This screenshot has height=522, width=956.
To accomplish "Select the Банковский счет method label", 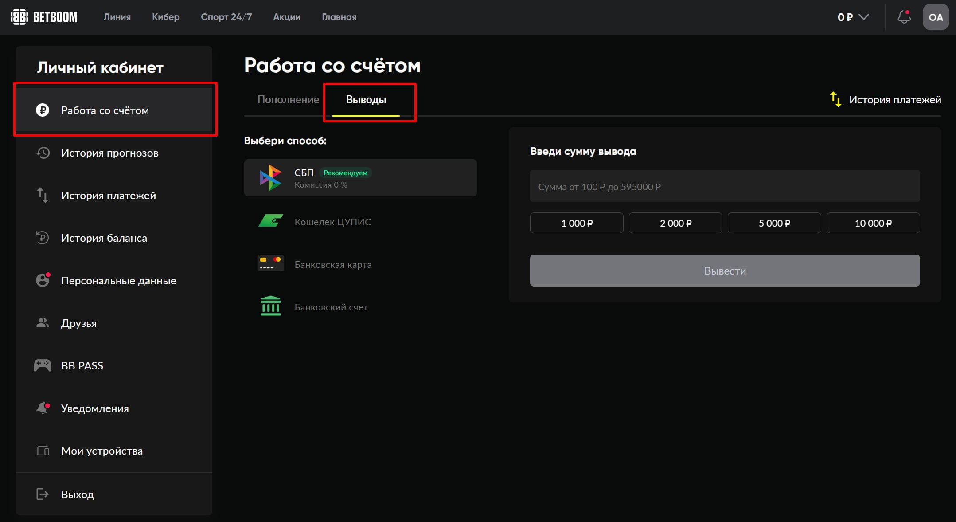I will pos(331,307).
